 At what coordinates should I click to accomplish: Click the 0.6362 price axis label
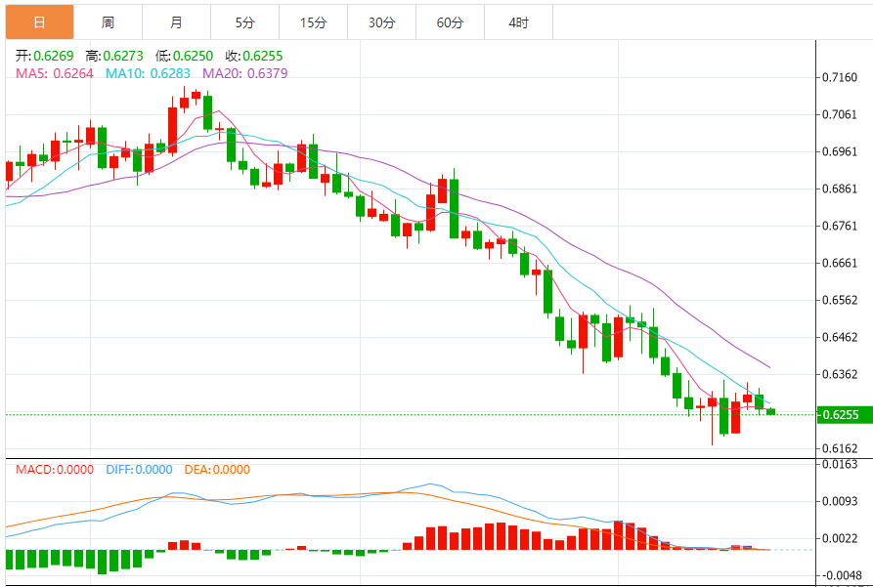[x=840, y=374]
